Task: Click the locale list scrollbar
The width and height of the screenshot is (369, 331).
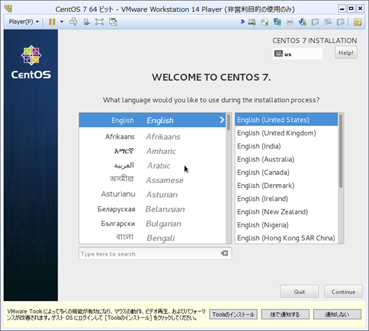Action: pyautogui.click(x=341, y=179)
